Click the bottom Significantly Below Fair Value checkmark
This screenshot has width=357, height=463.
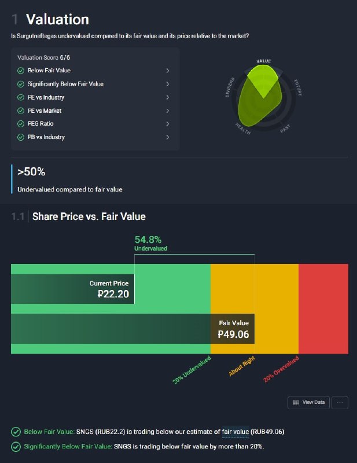(16, 446)
